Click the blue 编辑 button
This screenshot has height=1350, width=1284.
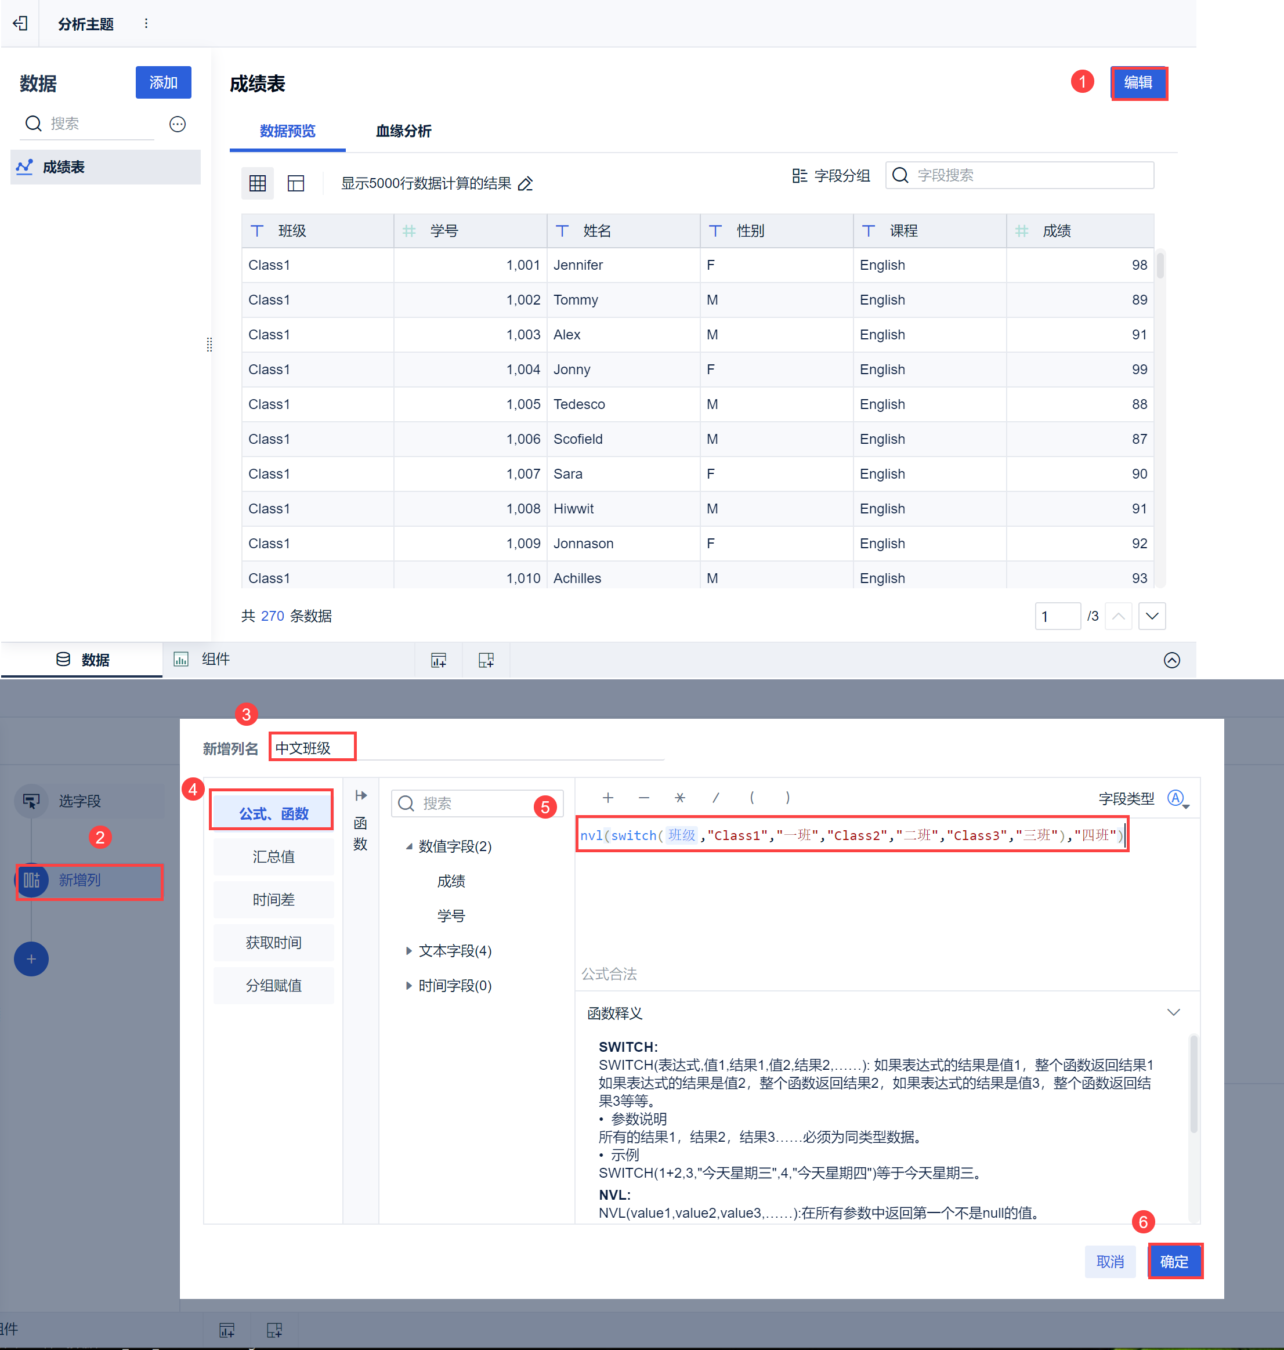pyautogui.click(x=1138, y=83)
